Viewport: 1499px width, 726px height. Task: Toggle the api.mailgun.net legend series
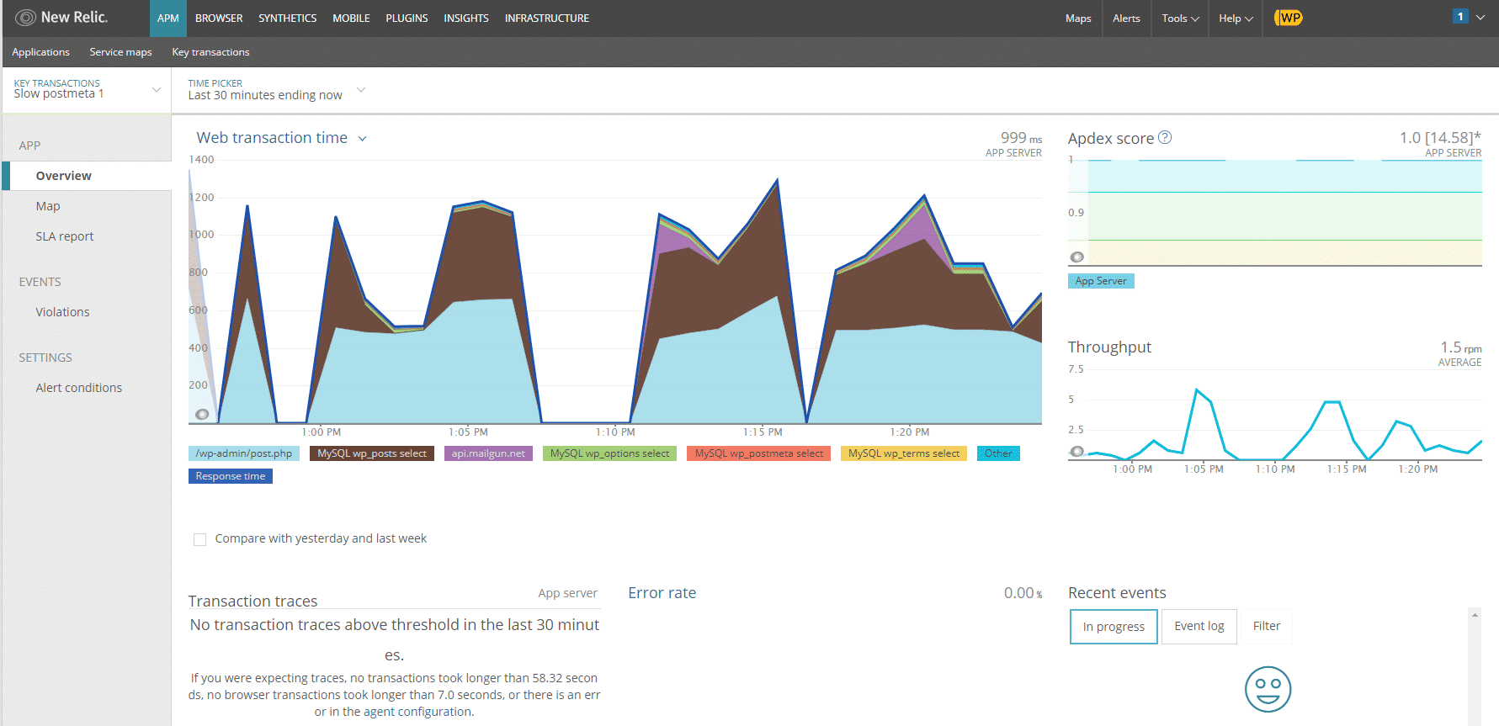click(488, 453)
